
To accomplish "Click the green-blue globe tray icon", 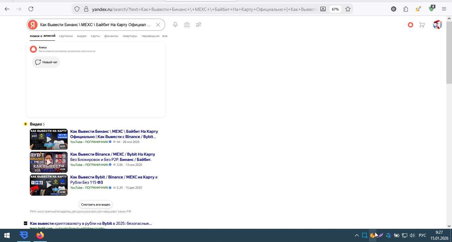I will (x=389, y=235).
